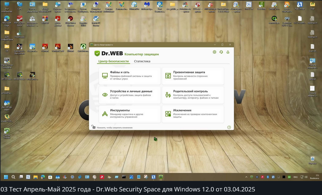Select Eassos DiskGenius desktop icon
Viewport: 322px width, 195px height.
[287, 7]
